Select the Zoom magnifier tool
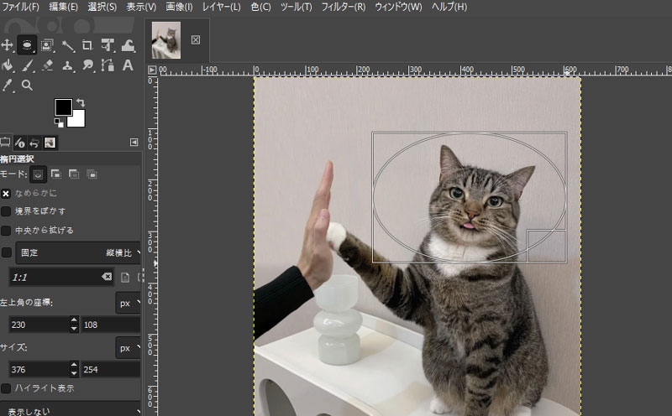This screenshot has height=416, width=672. (27, 86)
